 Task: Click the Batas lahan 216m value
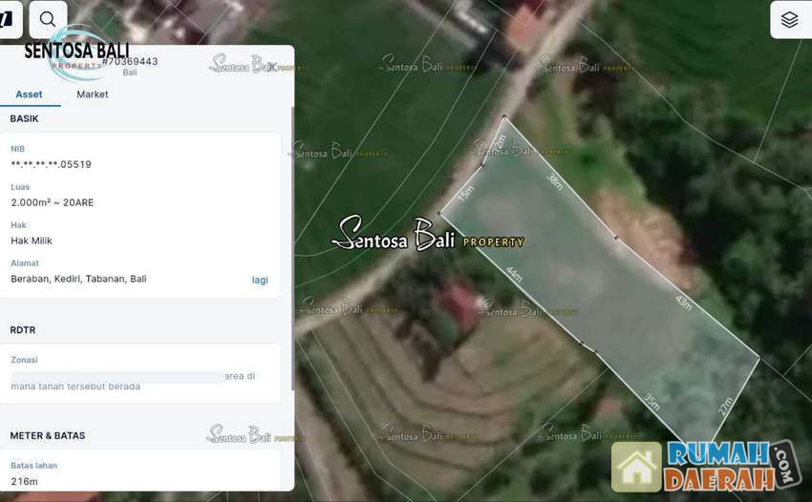[24, 482]
